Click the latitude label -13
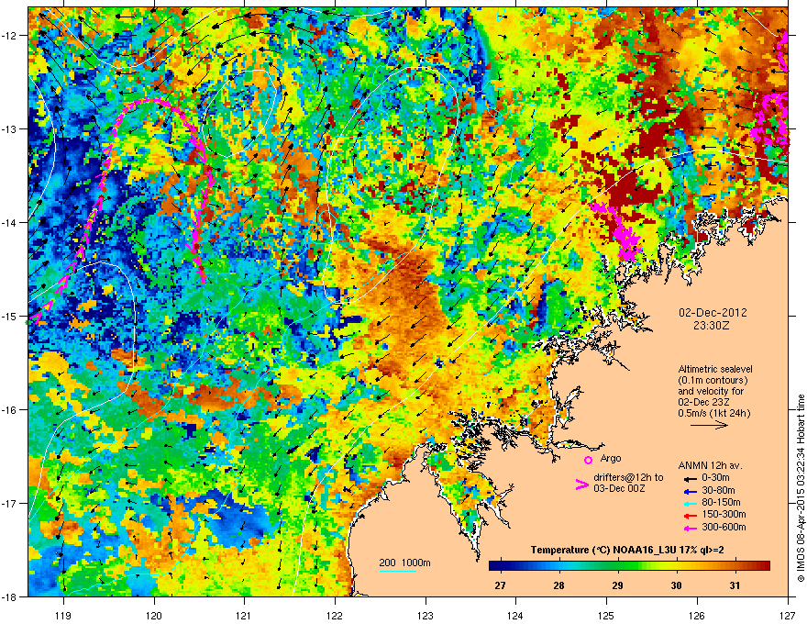Viewport: 807px width, 624px height. [x=9, y=129]
